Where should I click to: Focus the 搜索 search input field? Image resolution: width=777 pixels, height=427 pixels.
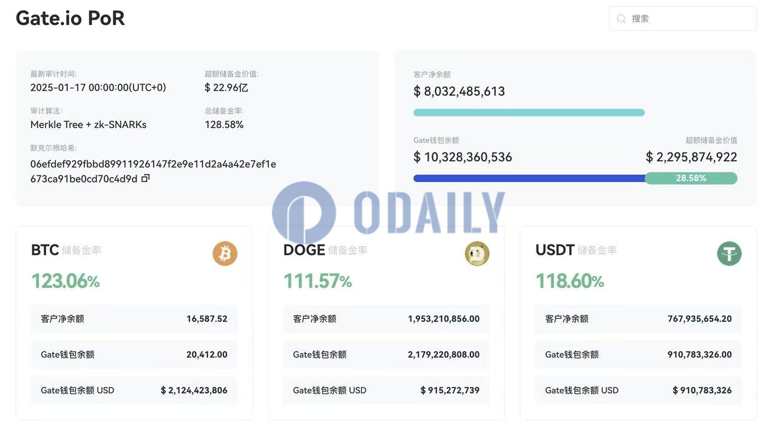[x=683, y=19]
